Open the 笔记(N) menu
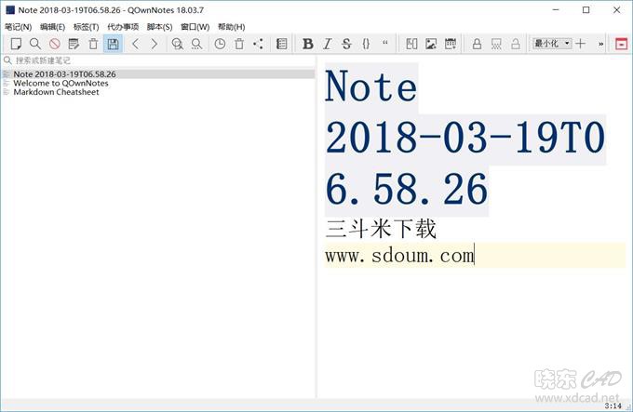The width and height of the screenshot is (633, 412). [x=19, y=27]
